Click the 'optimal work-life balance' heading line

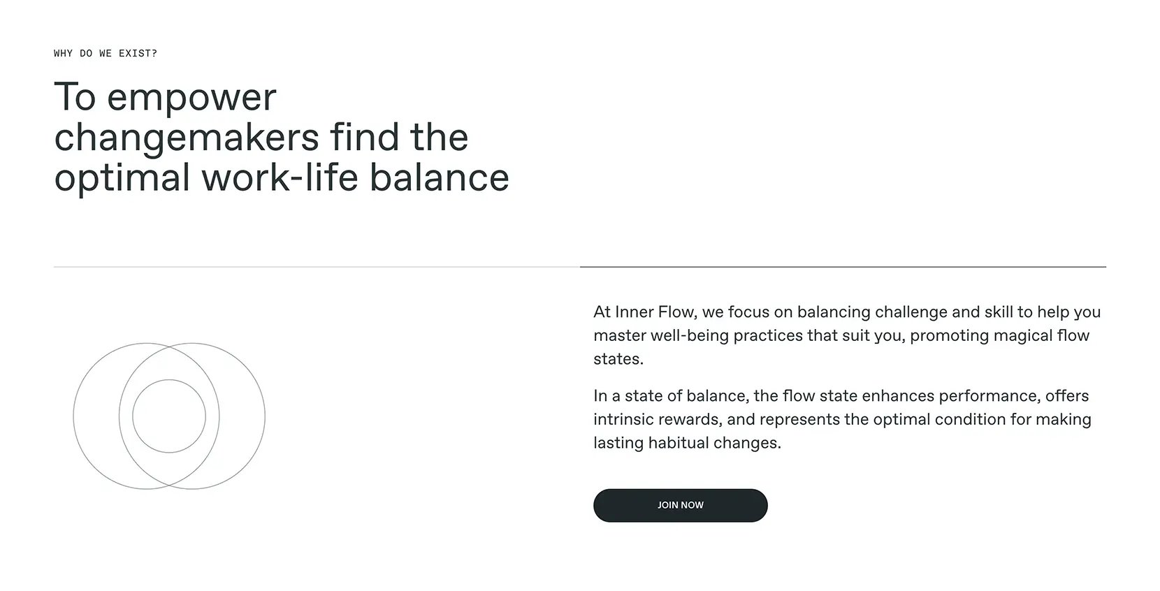tap(282, 177)
